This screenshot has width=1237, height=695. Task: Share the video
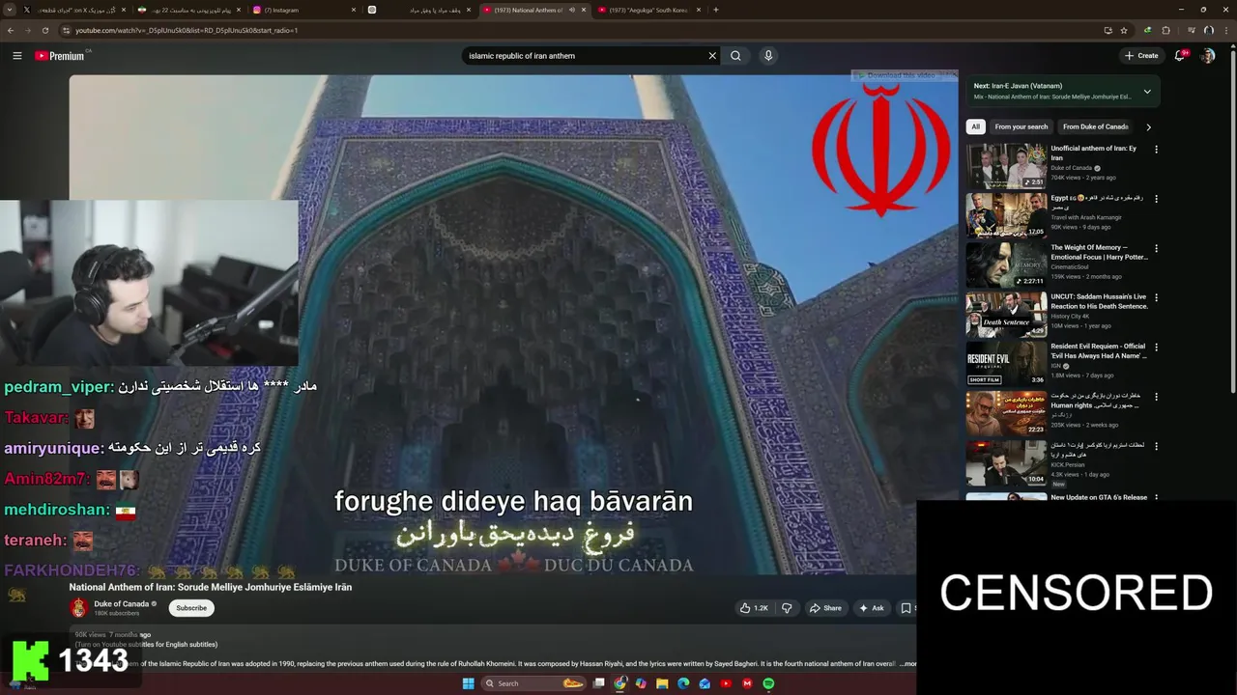tap(825, 608)
